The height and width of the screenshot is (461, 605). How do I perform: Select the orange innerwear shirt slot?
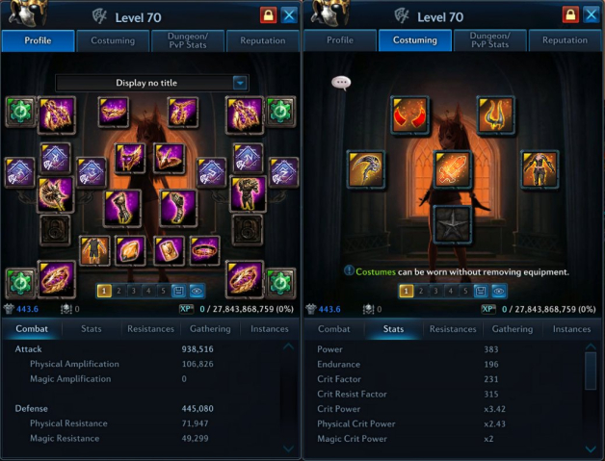pyautogui.click(x=94, y=251)
